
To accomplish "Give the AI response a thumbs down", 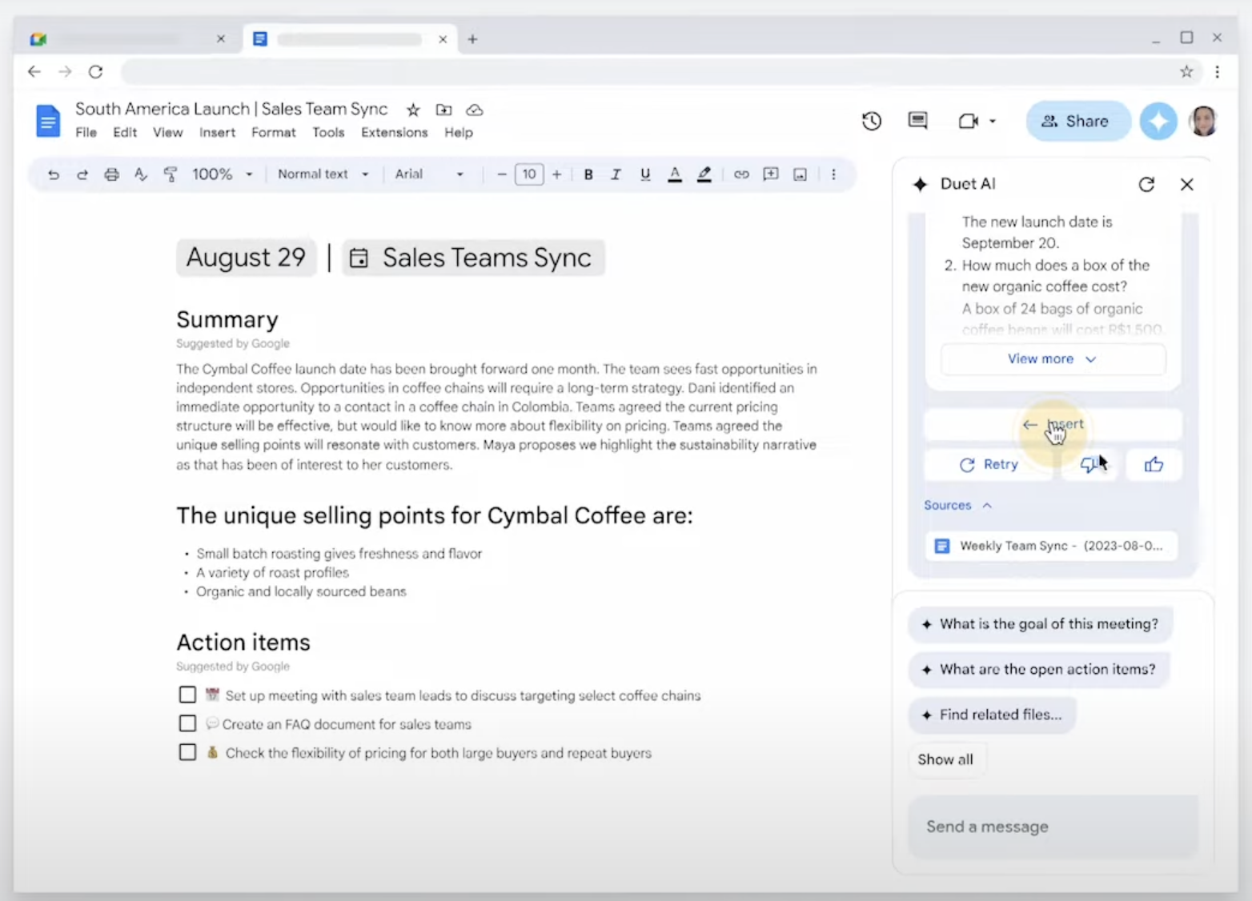I will (x=1089, y=465).
